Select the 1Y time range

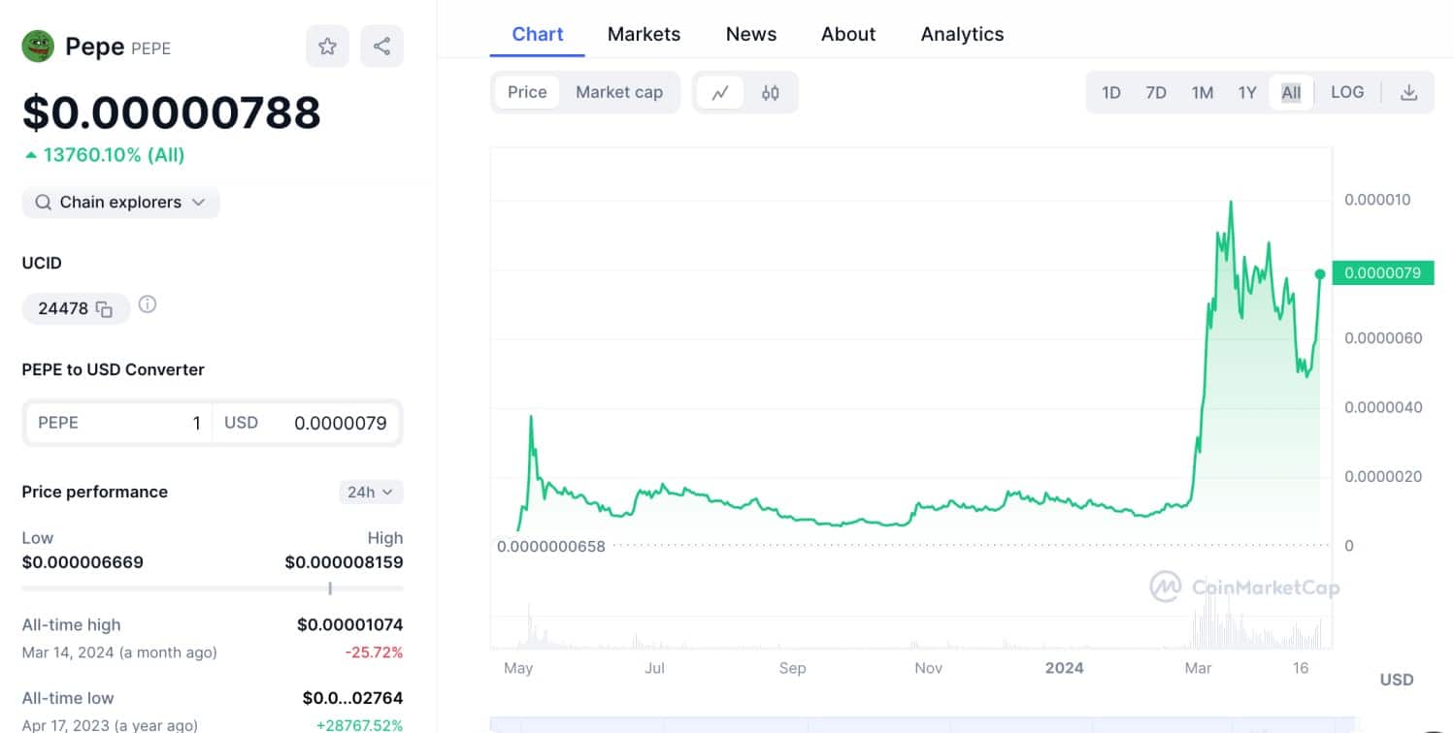point(1247,92)
